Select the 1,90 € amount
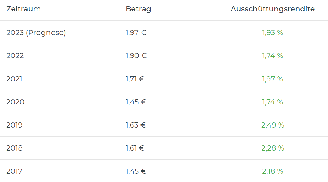This screenshot has height=182, width=328. (136, 56)
